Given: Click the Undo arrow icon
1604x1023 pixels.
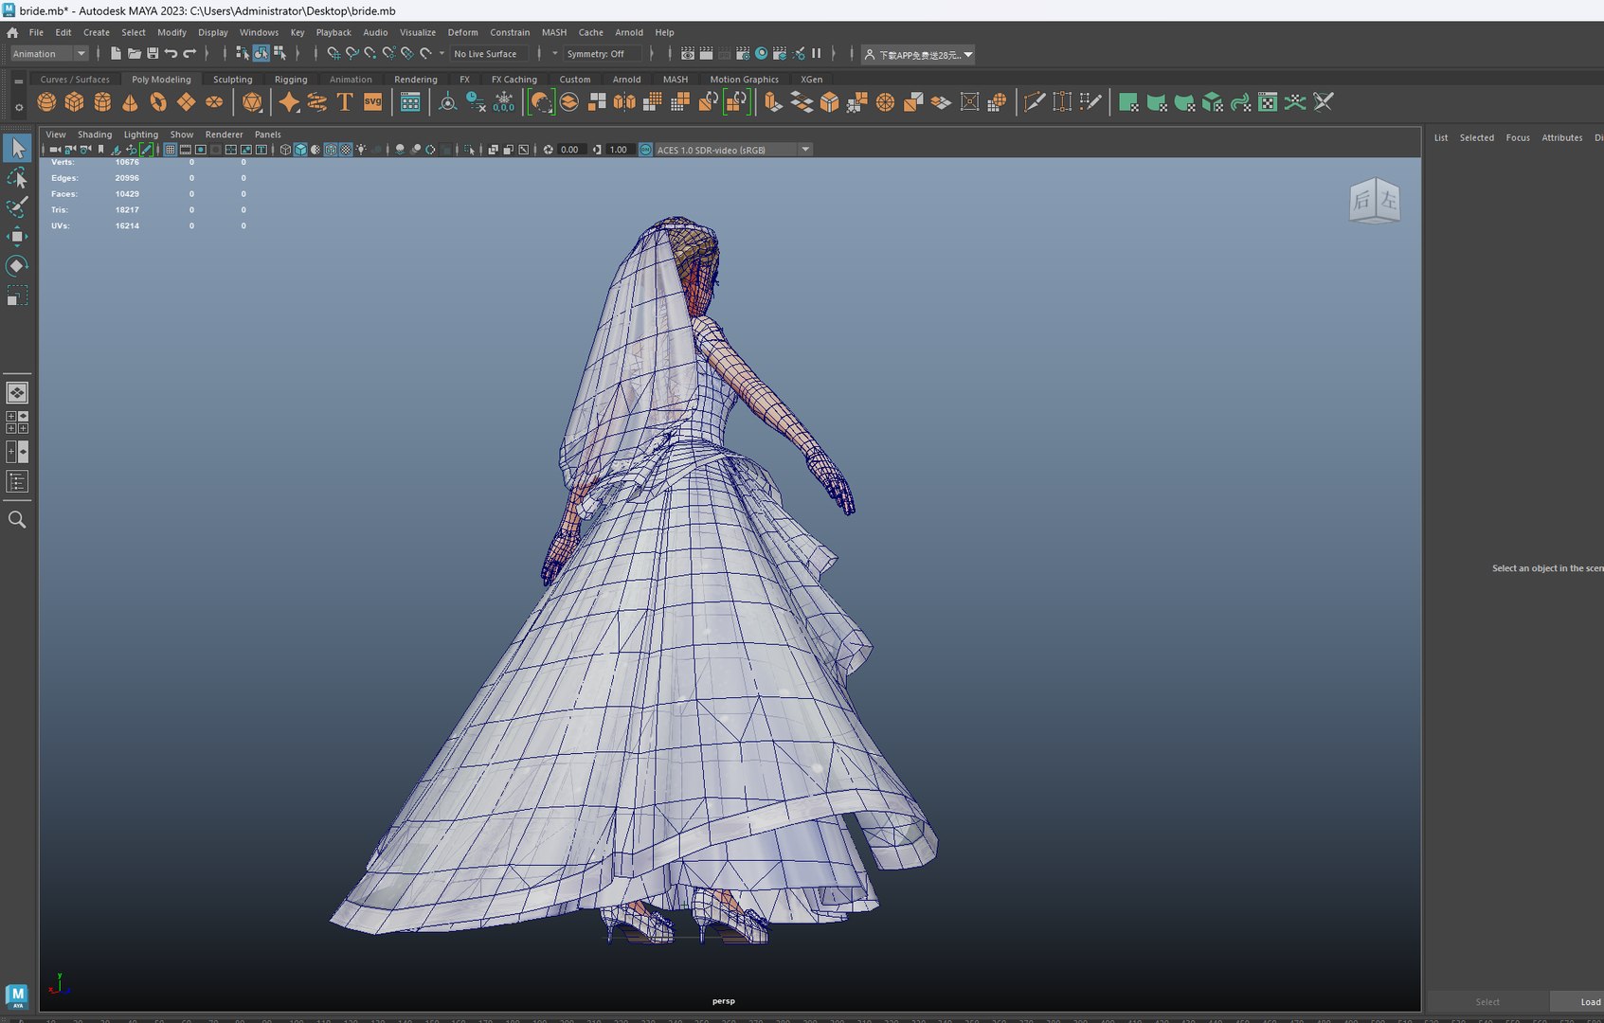Looking at the screenshot, I should coord(171,54).
